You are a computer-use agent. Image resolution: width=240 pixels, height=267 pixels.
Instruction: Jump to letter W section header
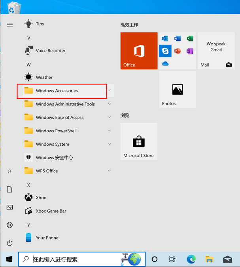tap(28, 65)
